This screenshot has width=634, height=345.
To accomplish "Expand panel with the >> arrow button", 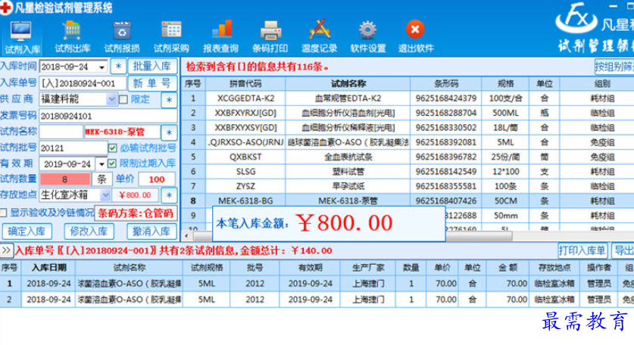I will (6, 250).
